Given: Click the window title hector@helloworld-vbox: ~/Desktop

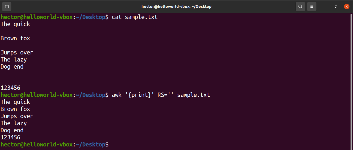Looking at the screenshot, I should coord(176,7).
